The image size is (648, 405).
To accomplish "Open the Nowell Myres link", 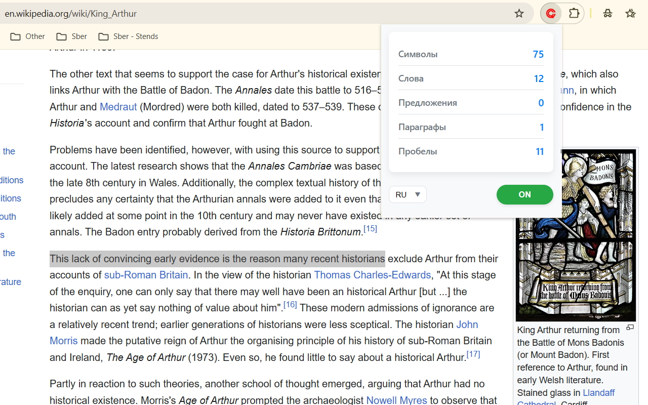I will (397, 400).
